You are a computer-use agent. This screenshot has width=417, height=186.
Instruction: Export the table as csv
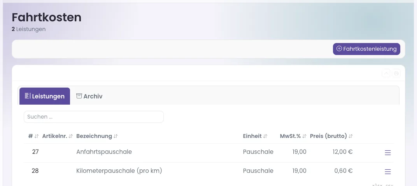coord(389,185)
